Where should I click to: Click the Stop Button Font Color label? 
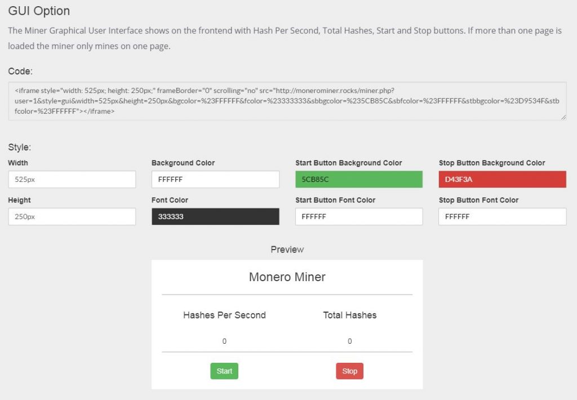coord(479,200)
